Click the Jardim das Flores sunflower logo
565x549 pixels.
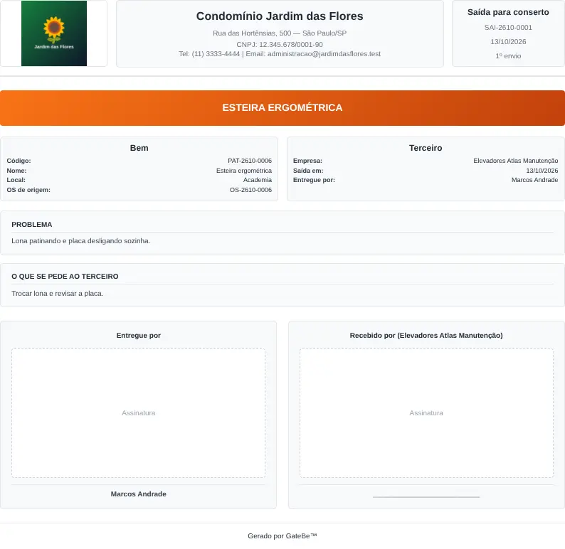tap(54, 33)
